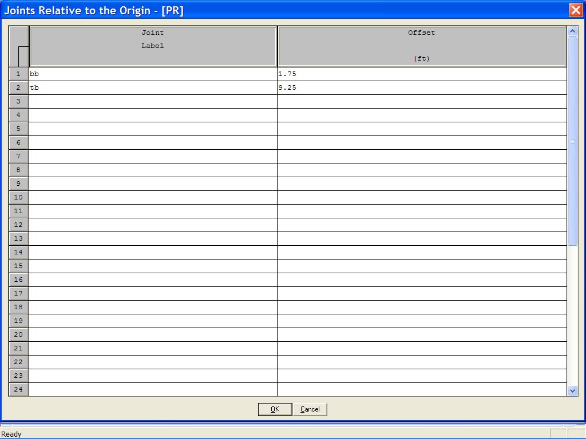Select row header 2
The image size is (586, 439).
pos(19,87)
